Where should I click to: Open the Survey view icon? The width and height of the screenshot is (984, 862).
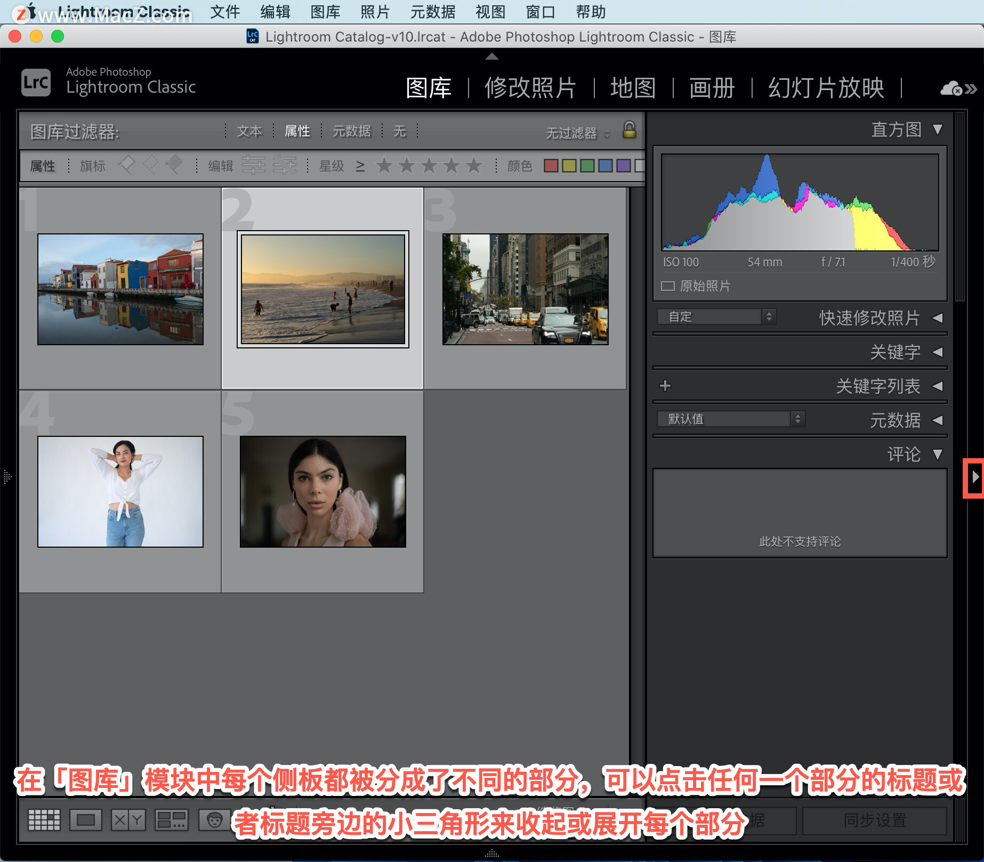(171, 820)
